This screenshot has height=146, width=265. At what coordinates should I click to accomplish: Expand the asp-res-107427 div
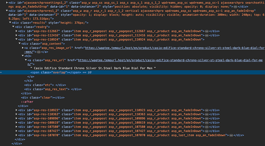coord(17,131)
